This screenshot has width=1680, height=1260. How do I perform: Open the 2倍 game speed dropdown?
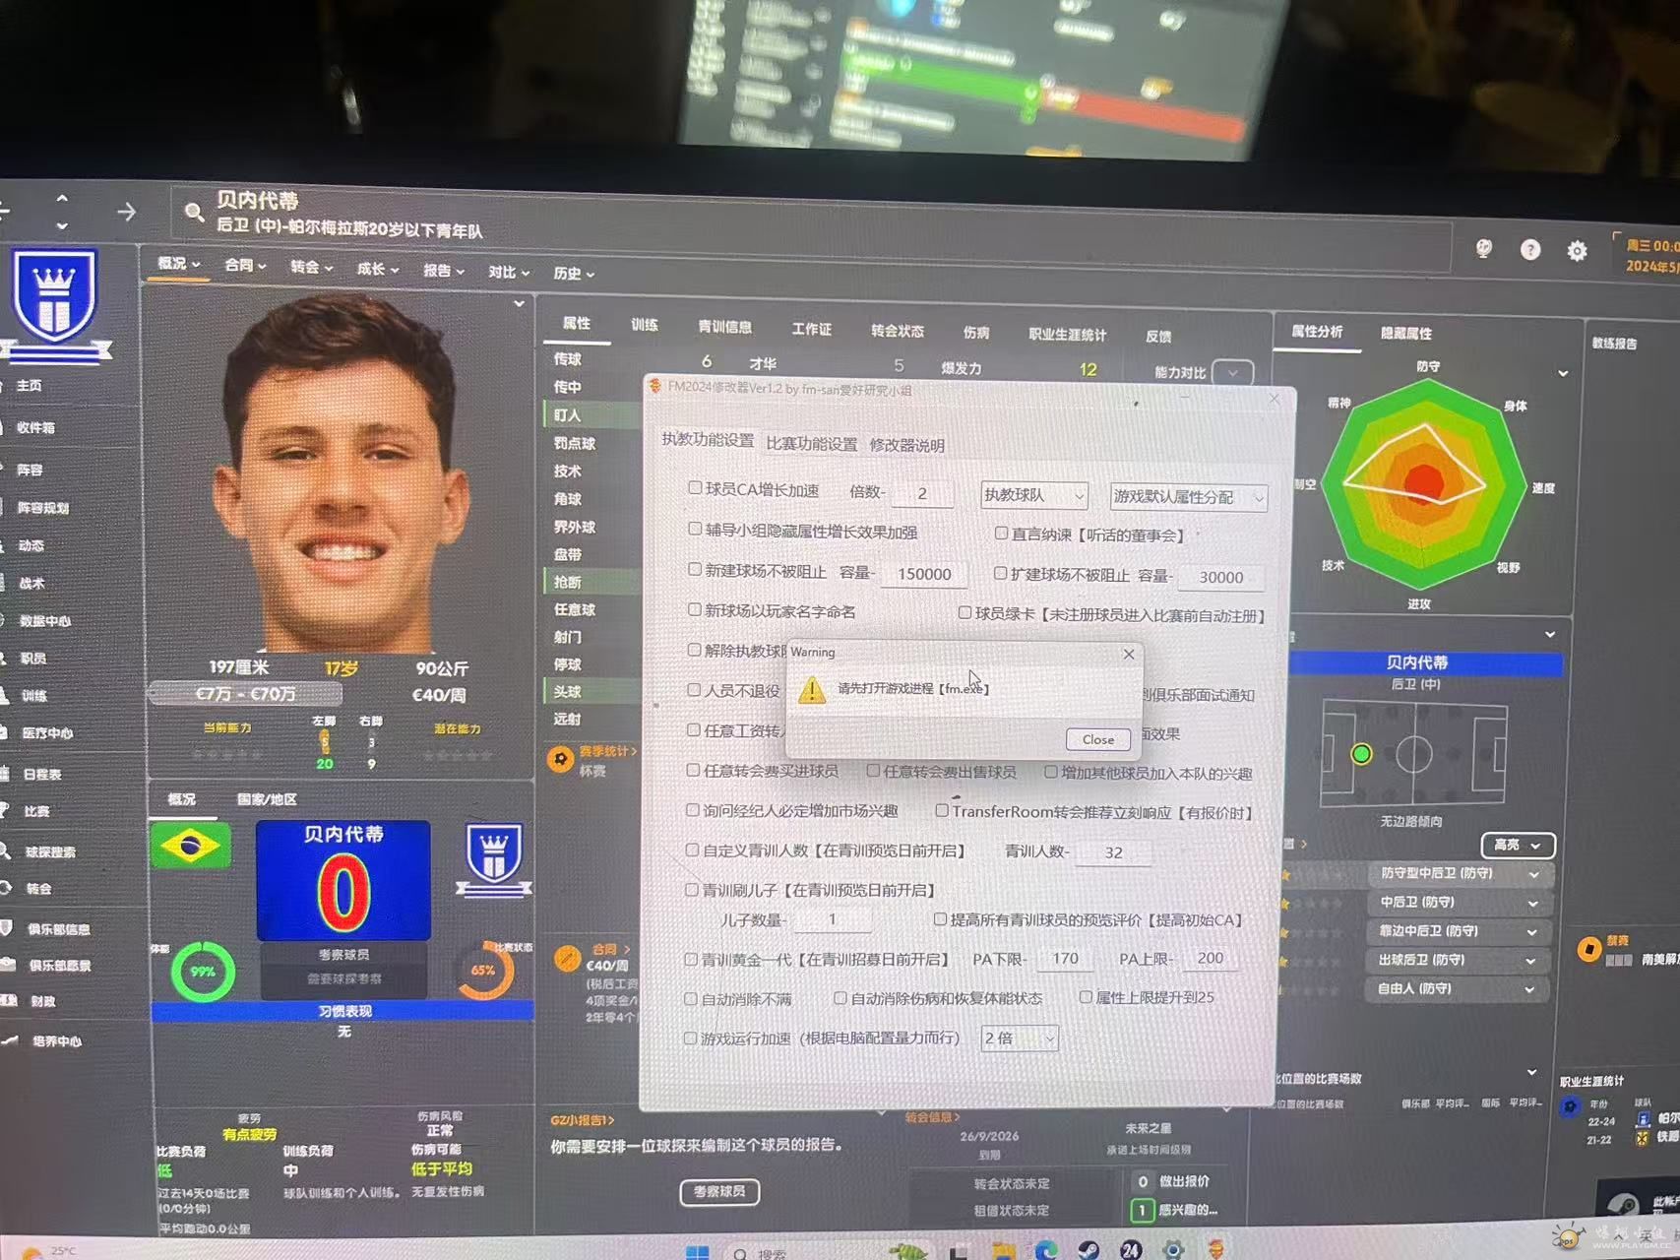pyautogui.click(x=1019, y=1039)
